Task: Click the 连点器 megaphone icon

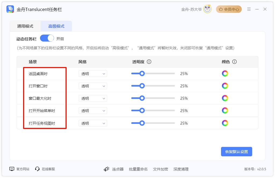Action: (107, 169)
